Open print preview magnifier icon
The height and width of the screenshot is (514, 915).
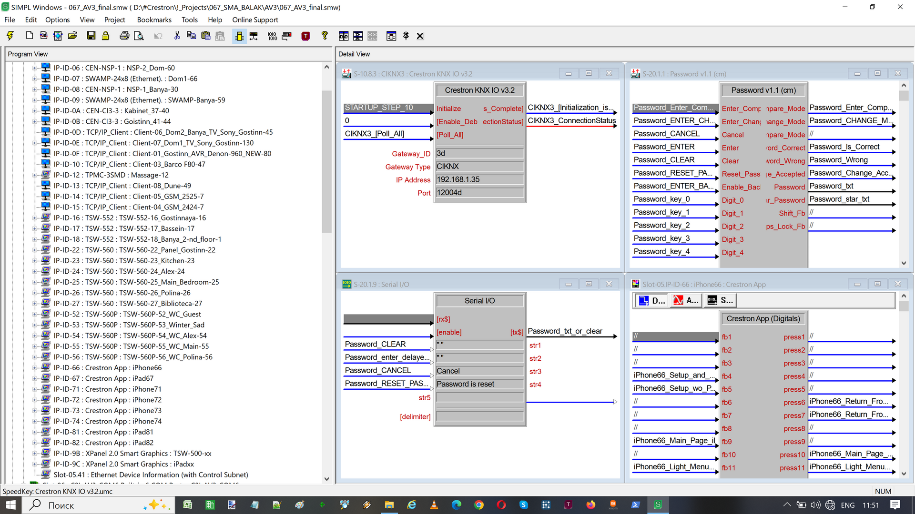coord(139,36)
